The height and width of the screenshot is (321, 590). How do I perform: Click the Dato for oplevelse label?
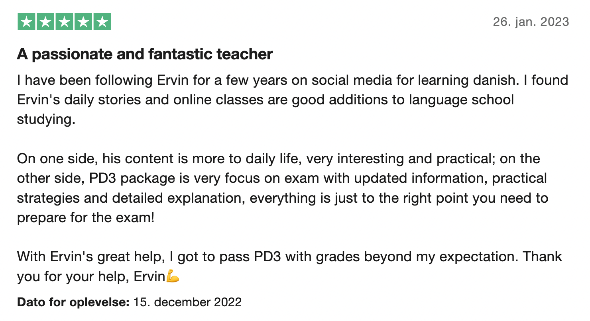[73, 302]
